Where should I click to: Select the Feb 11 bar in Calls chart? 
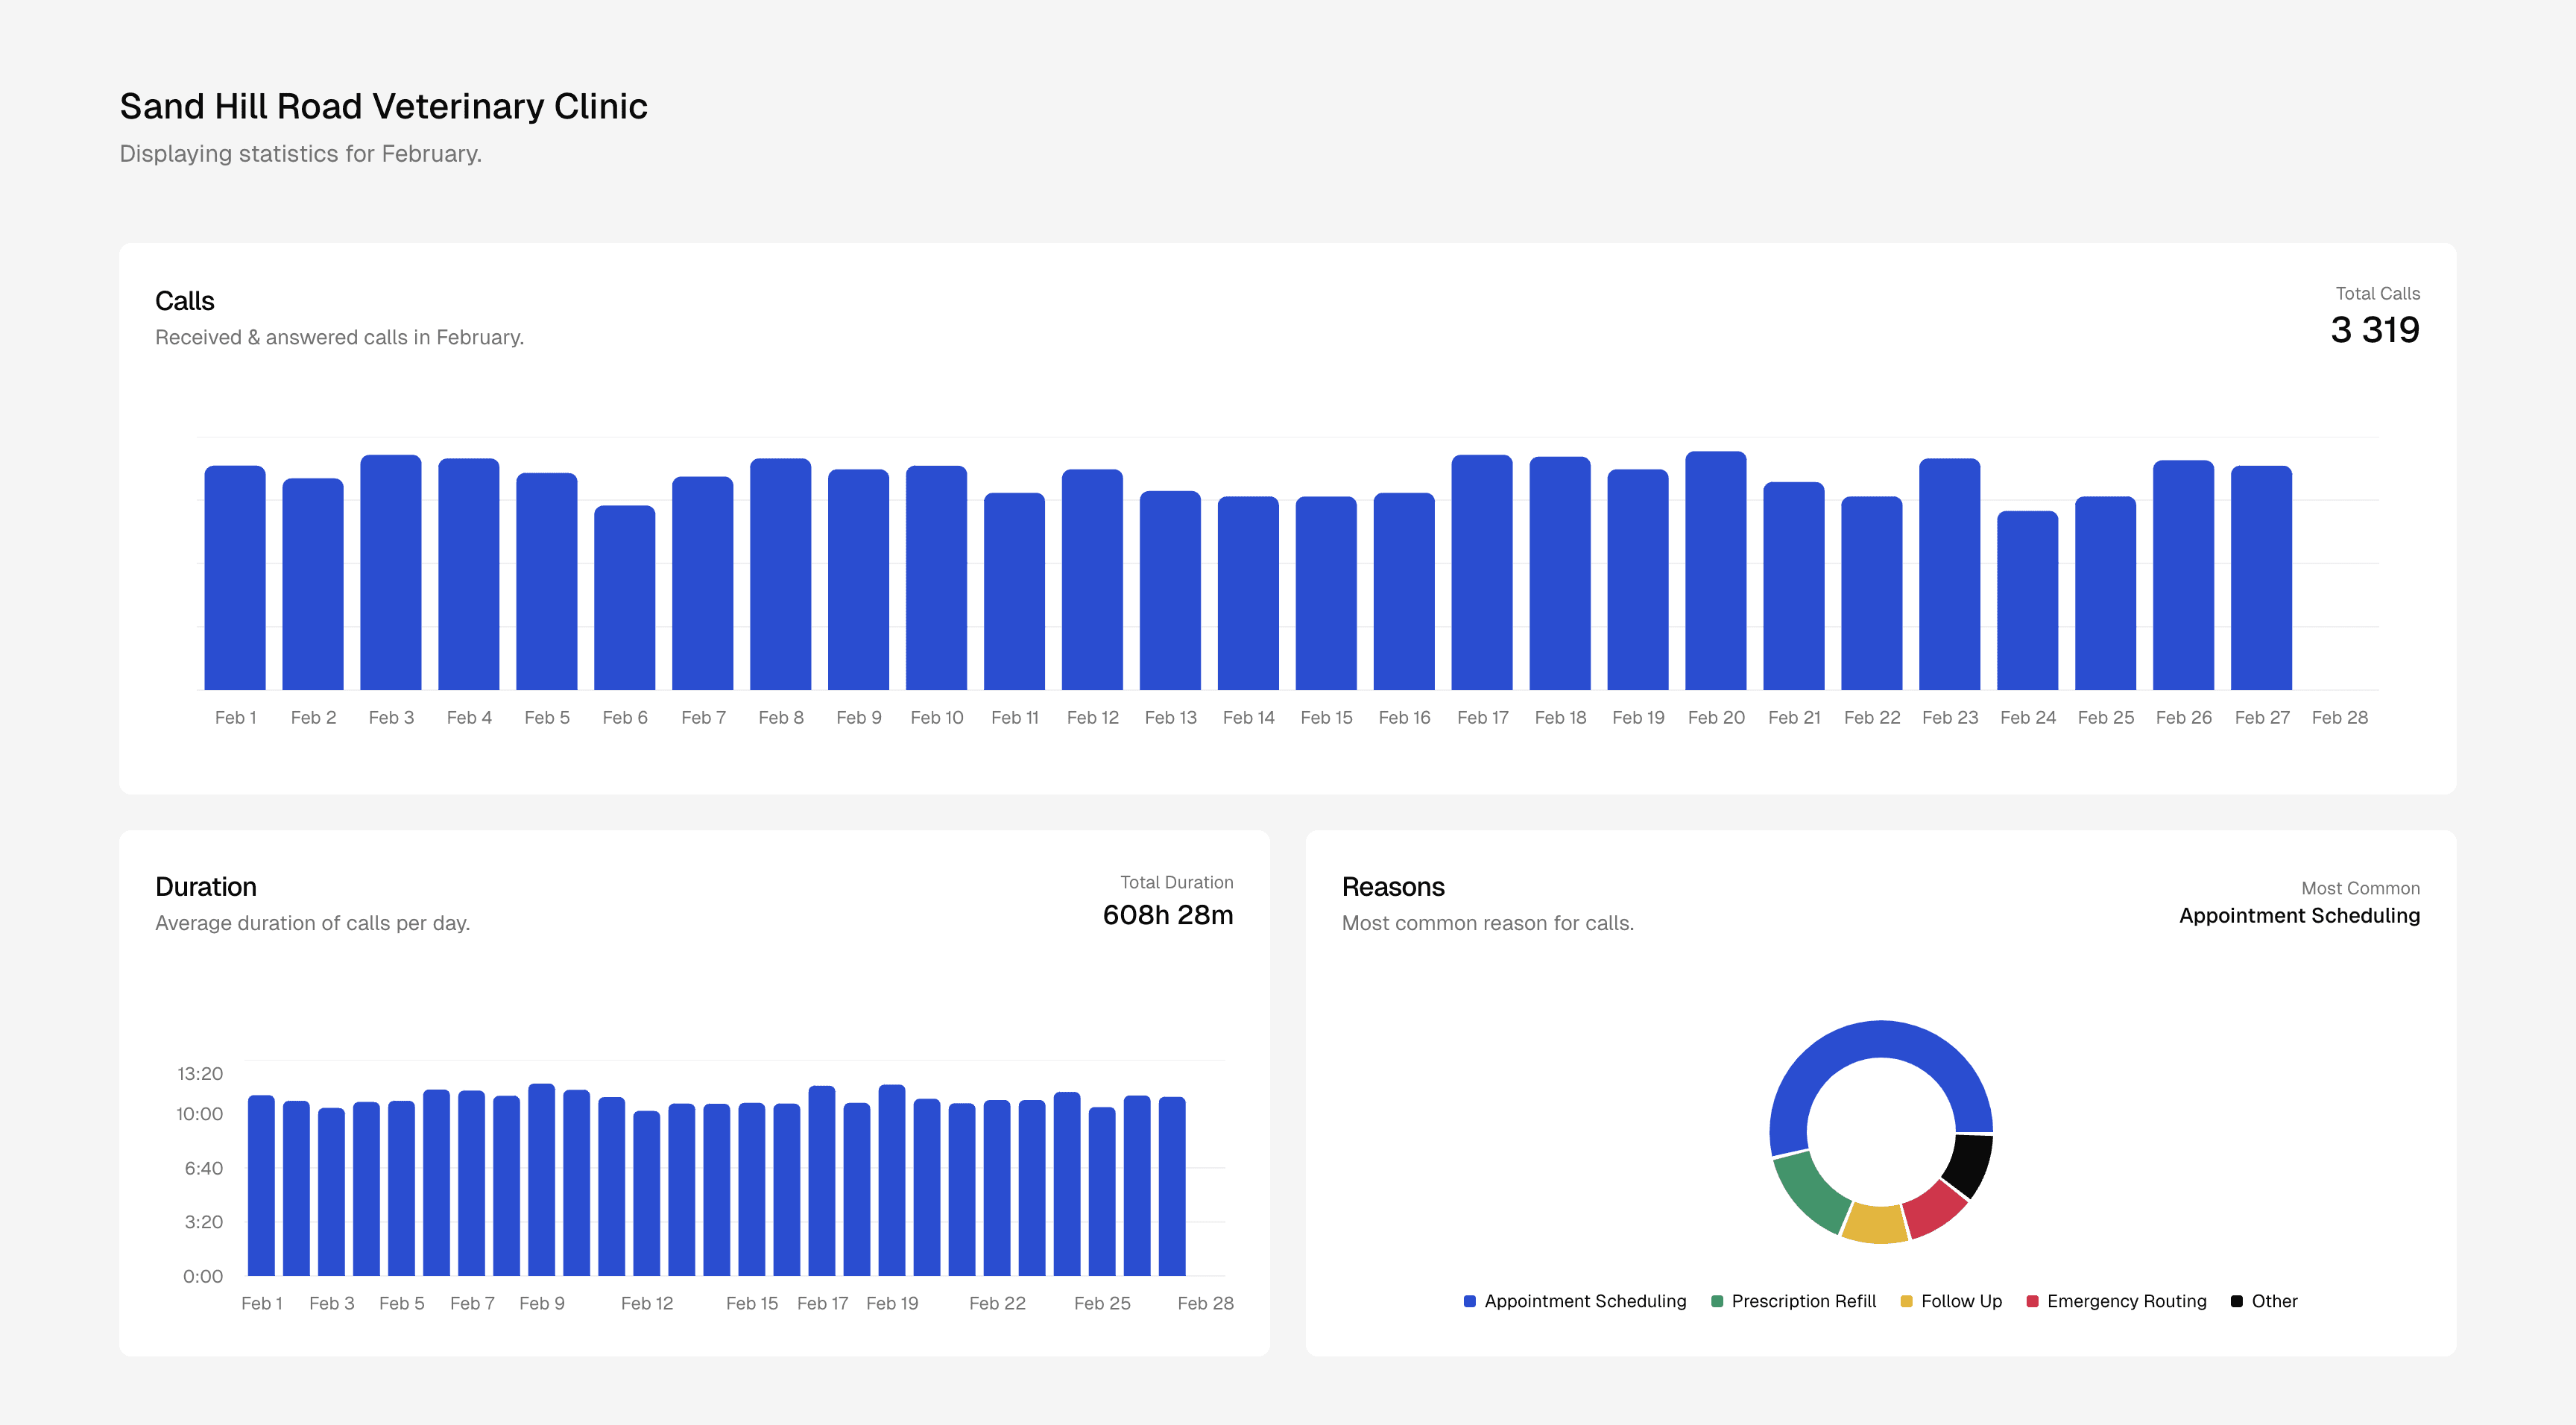pyautogui.click(x=1015, y=591)
